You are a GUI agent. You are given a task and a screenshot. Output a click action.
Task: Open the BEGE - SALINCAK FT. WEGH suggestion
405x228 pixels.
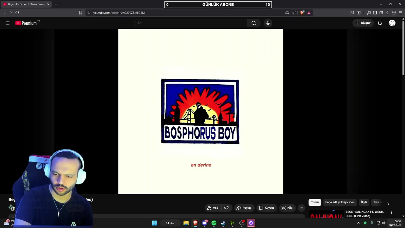coord(364,214)
